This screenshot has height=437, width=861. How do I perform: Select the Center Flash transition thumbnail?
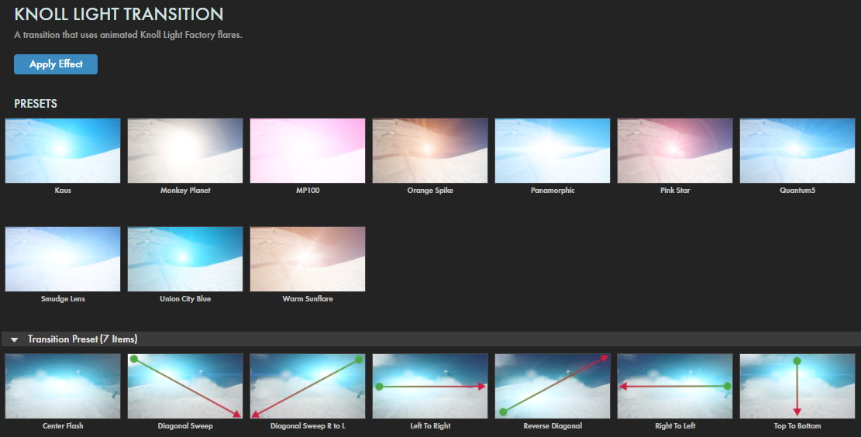[63, 386]
